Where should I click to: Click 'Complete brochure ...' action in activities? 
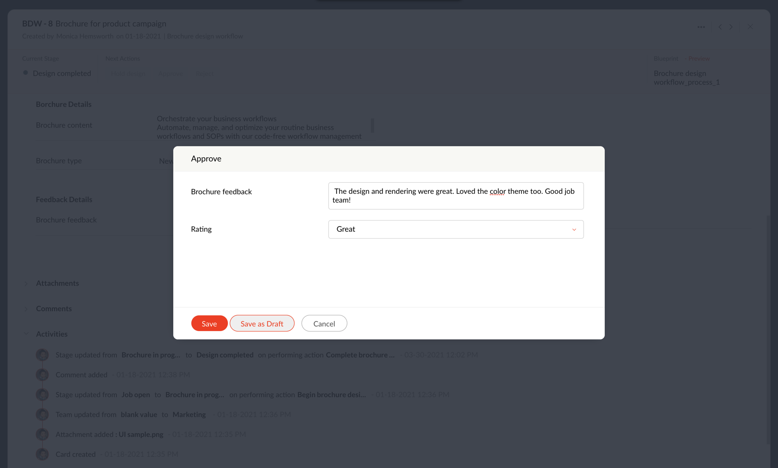(360, 355)
